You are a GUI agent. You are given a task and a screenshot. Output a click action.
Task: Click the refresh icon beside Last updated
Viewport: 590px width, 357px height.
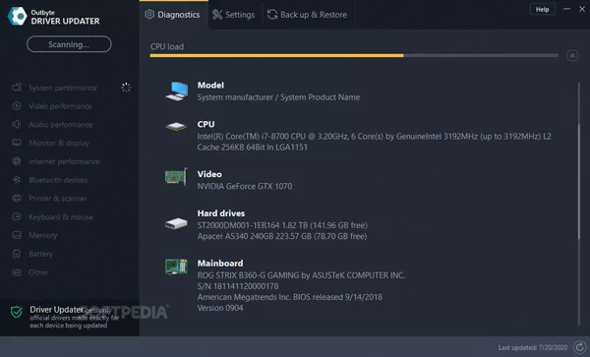(x=579, y=347)
